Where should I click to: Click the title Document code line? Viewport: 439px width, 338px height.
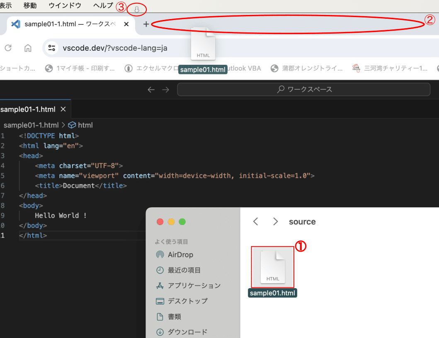click(x=81, y=186)
